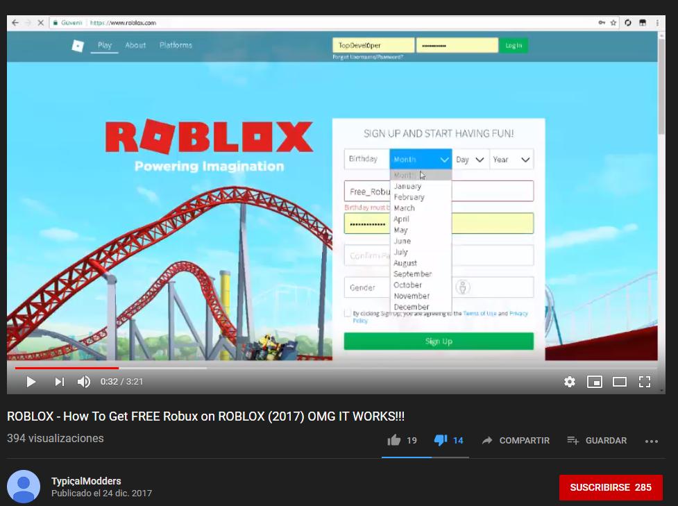This screenshot has width=678, height=506.
Task: Open the Year dropdown
Action: 511,159
